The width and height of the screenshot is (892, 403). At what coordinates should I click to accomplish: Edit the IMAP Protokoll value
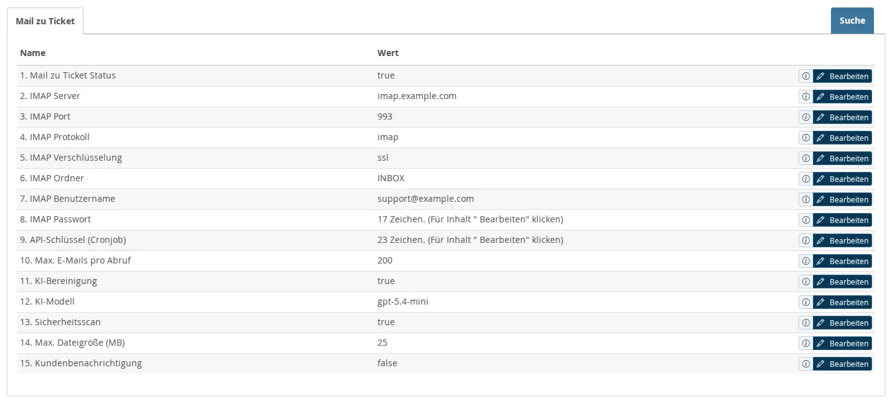coord(842,138)
